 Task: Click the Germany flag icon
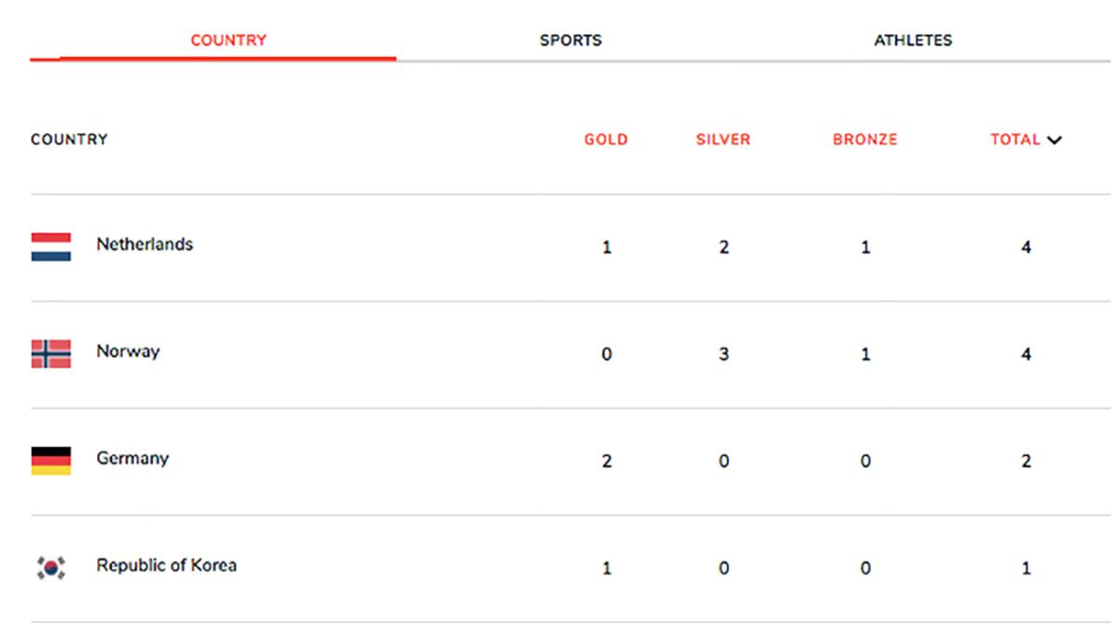pyautogui.click(x=51, y=461)
